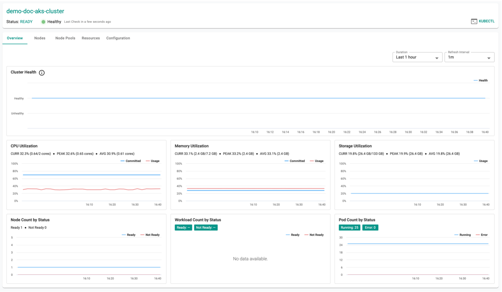Click the red Usage line in CPU chart
The height and width of the screenshot is (292, 502).
point(91,189)
